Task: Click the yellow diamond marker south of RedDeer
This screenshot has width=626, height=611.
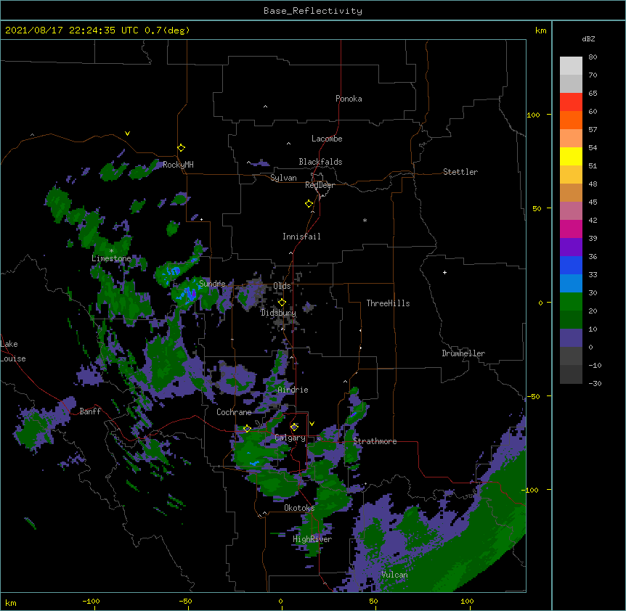Action: coord(309,204)
